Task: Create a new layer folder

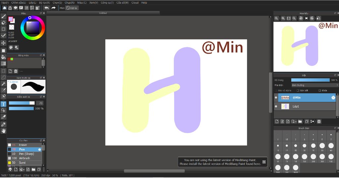Action: point(300,122)
